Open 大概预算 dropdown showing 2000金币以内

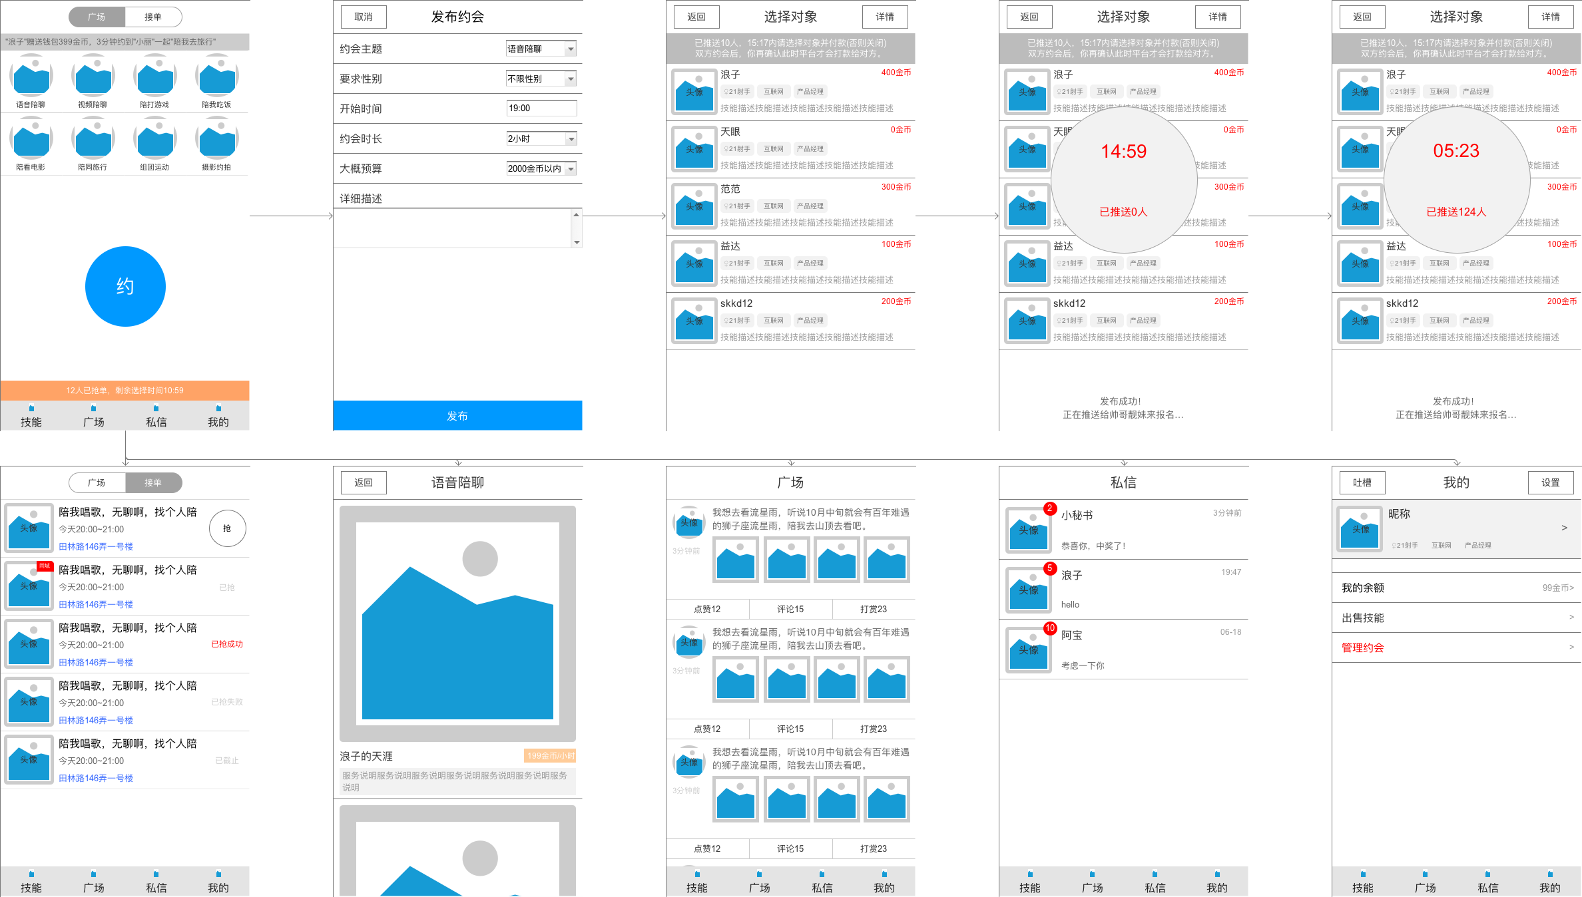[541, 168]
